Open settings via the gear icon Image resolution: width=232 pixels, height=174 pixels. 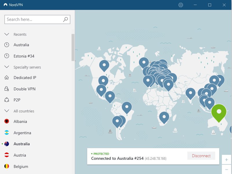tap(181, 5)
